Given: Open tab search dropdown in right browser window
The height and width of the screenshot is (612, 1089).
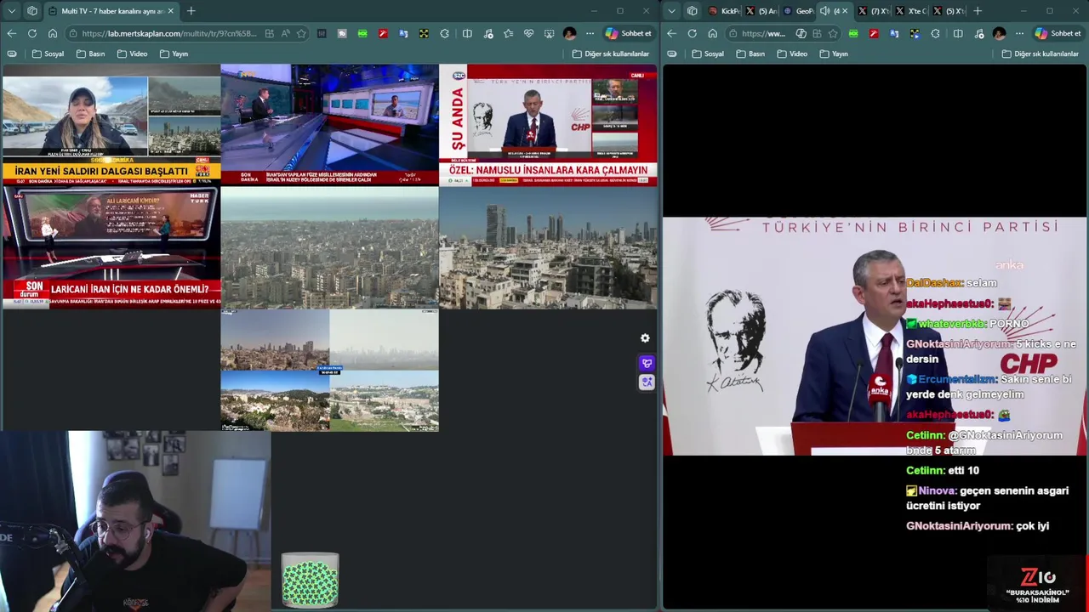Looking at the screenshot, I should pyautogui.click(x=672, y=11).
